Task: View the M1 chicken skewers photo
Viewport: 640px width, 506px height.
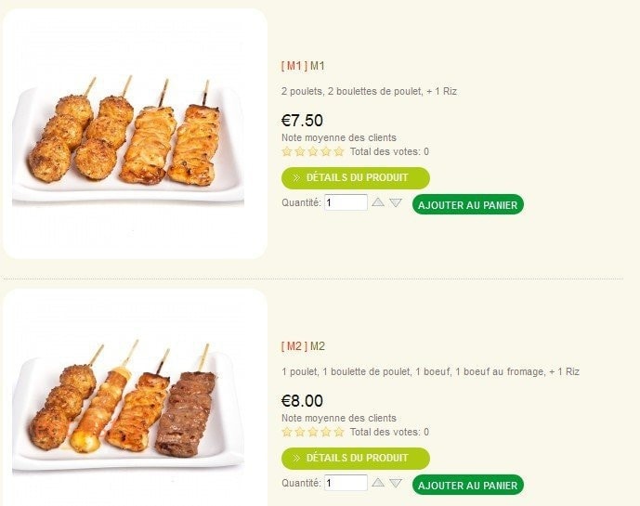Action: click(x=135, y=134)
